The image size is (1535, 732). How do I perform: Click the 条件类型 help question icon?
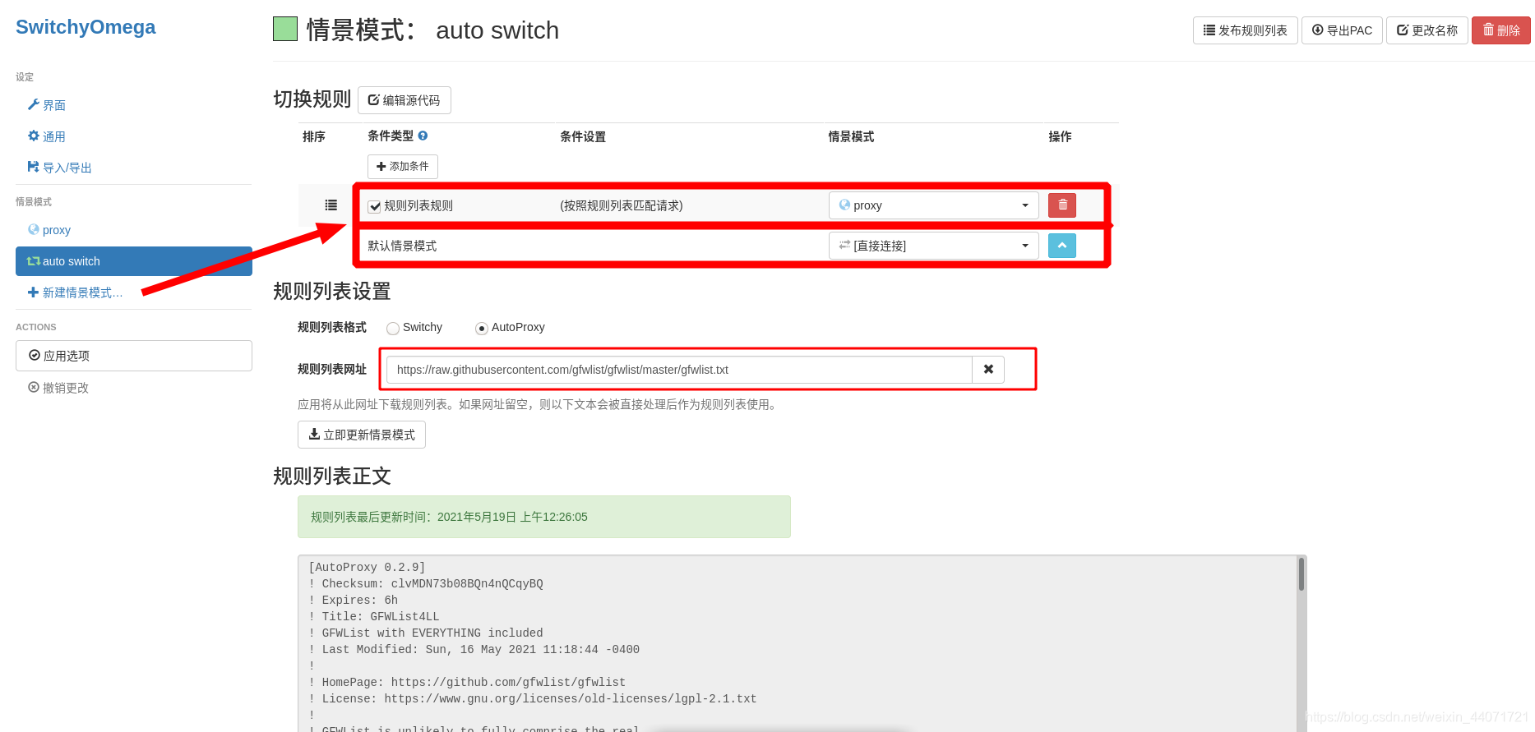(x=423, y=136)
